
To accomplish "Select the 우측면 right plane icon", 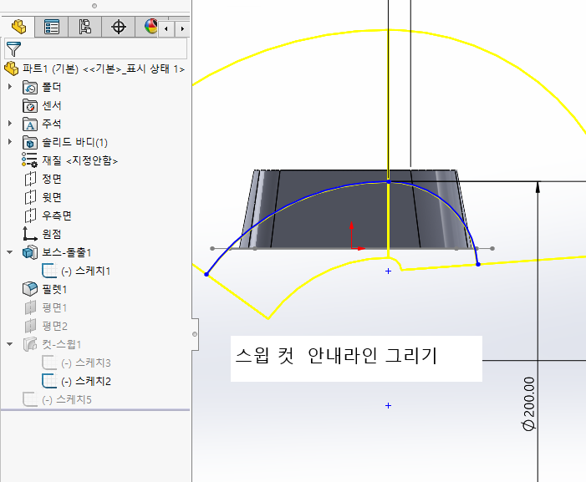I will tap(30, 216).
